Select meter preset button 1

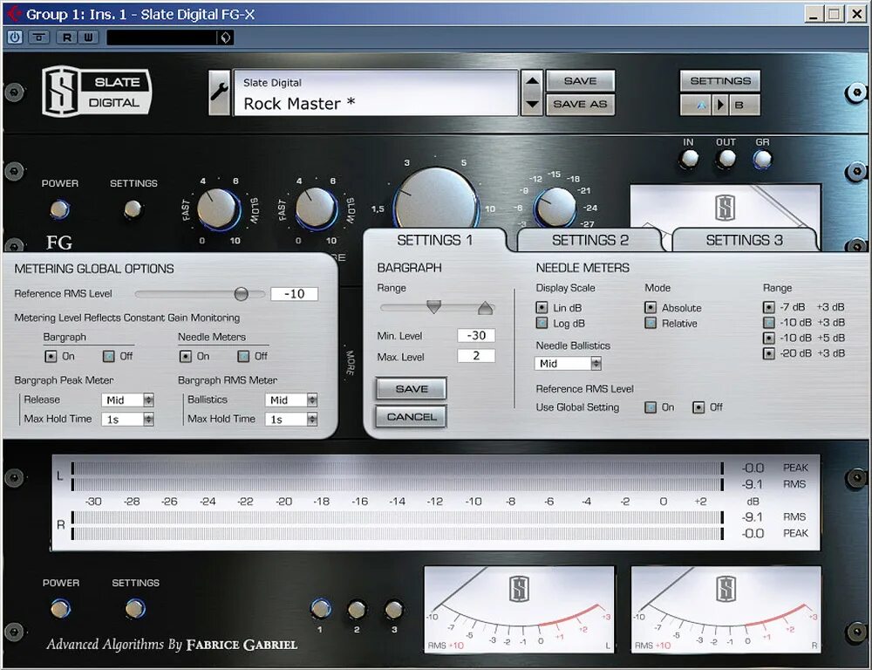[x=320, y=609]
